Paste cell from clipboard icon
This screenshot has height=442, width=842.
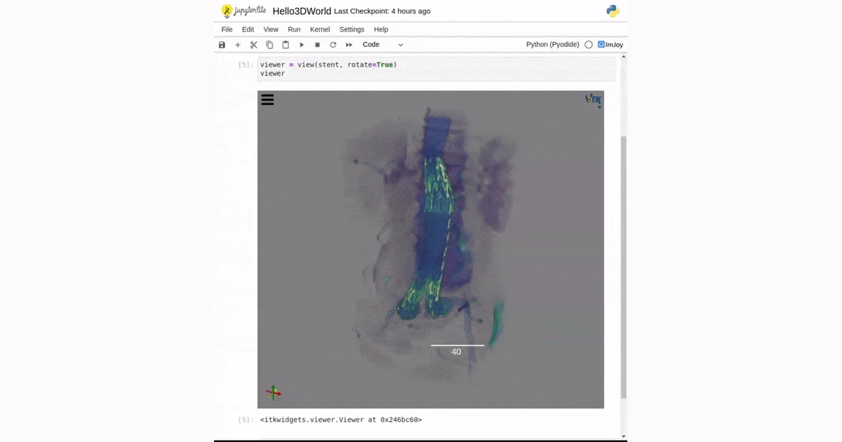click(286, 45)
